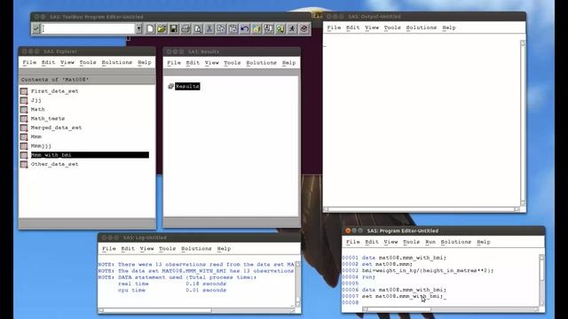Viewport: 568px width, 319px height.
Task: Click code line 00003 bmi formula
Action: (428, 270)
